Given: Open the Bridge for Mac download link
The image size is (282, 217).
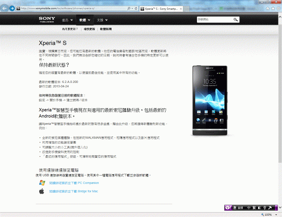Looking at the screenshot, I should point(74,191).
